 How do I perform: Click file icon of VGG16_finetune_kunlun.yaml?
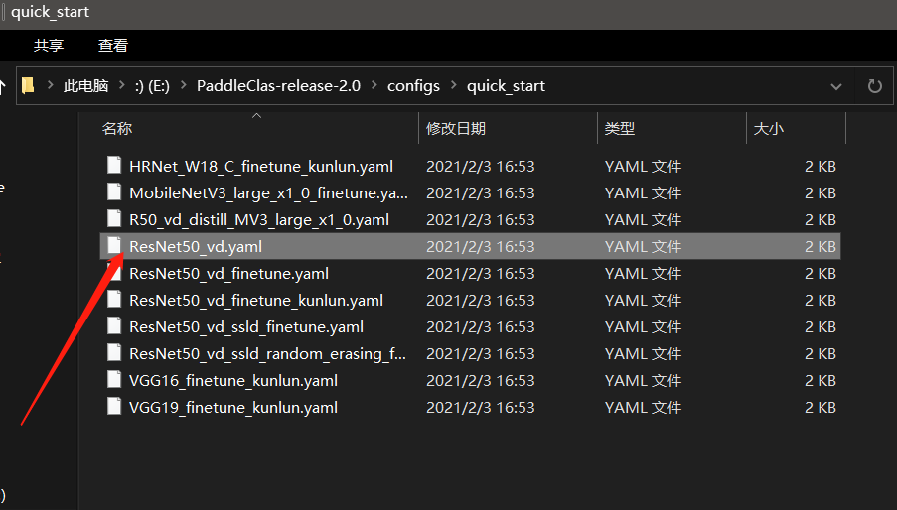[x=114, y=380]
